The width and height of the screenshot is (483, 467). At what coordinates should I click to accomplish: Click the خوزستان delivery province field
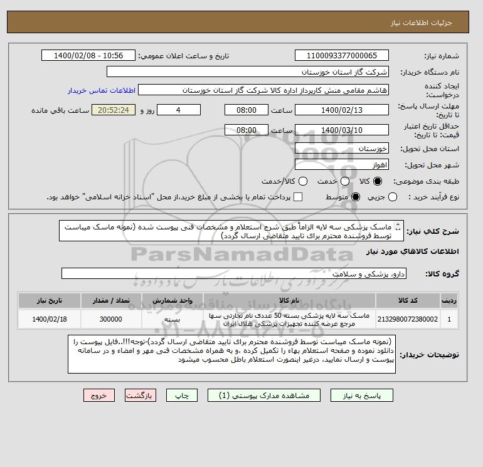pyautogui.click(x=342, y=149)
